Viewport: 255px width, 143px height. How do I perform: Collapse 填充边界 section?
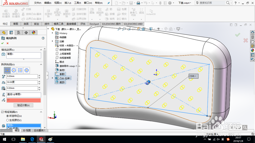[x=41, y=50]
